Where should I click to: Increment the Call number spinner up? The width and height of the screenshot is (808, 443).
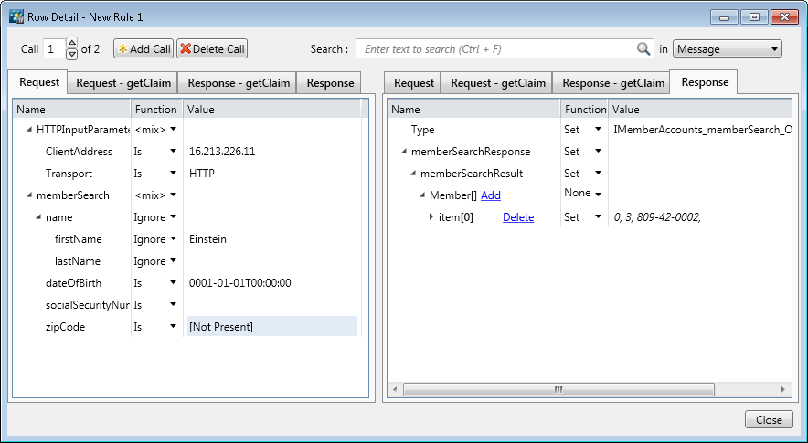click(72, 44)
